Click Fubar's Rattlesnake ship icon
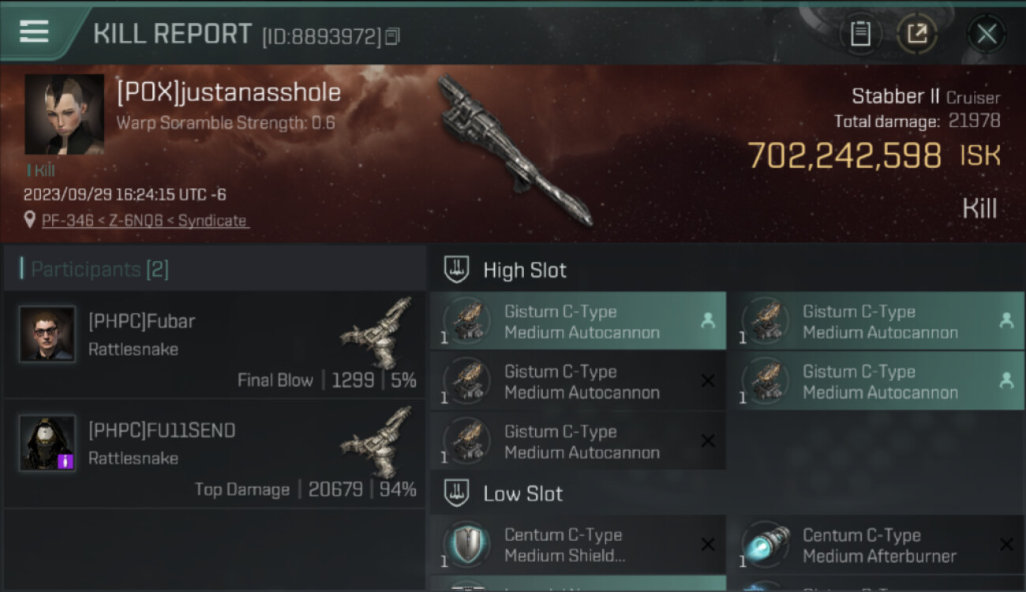Screen dimensions: 1026x592 [x=377, y=332]
